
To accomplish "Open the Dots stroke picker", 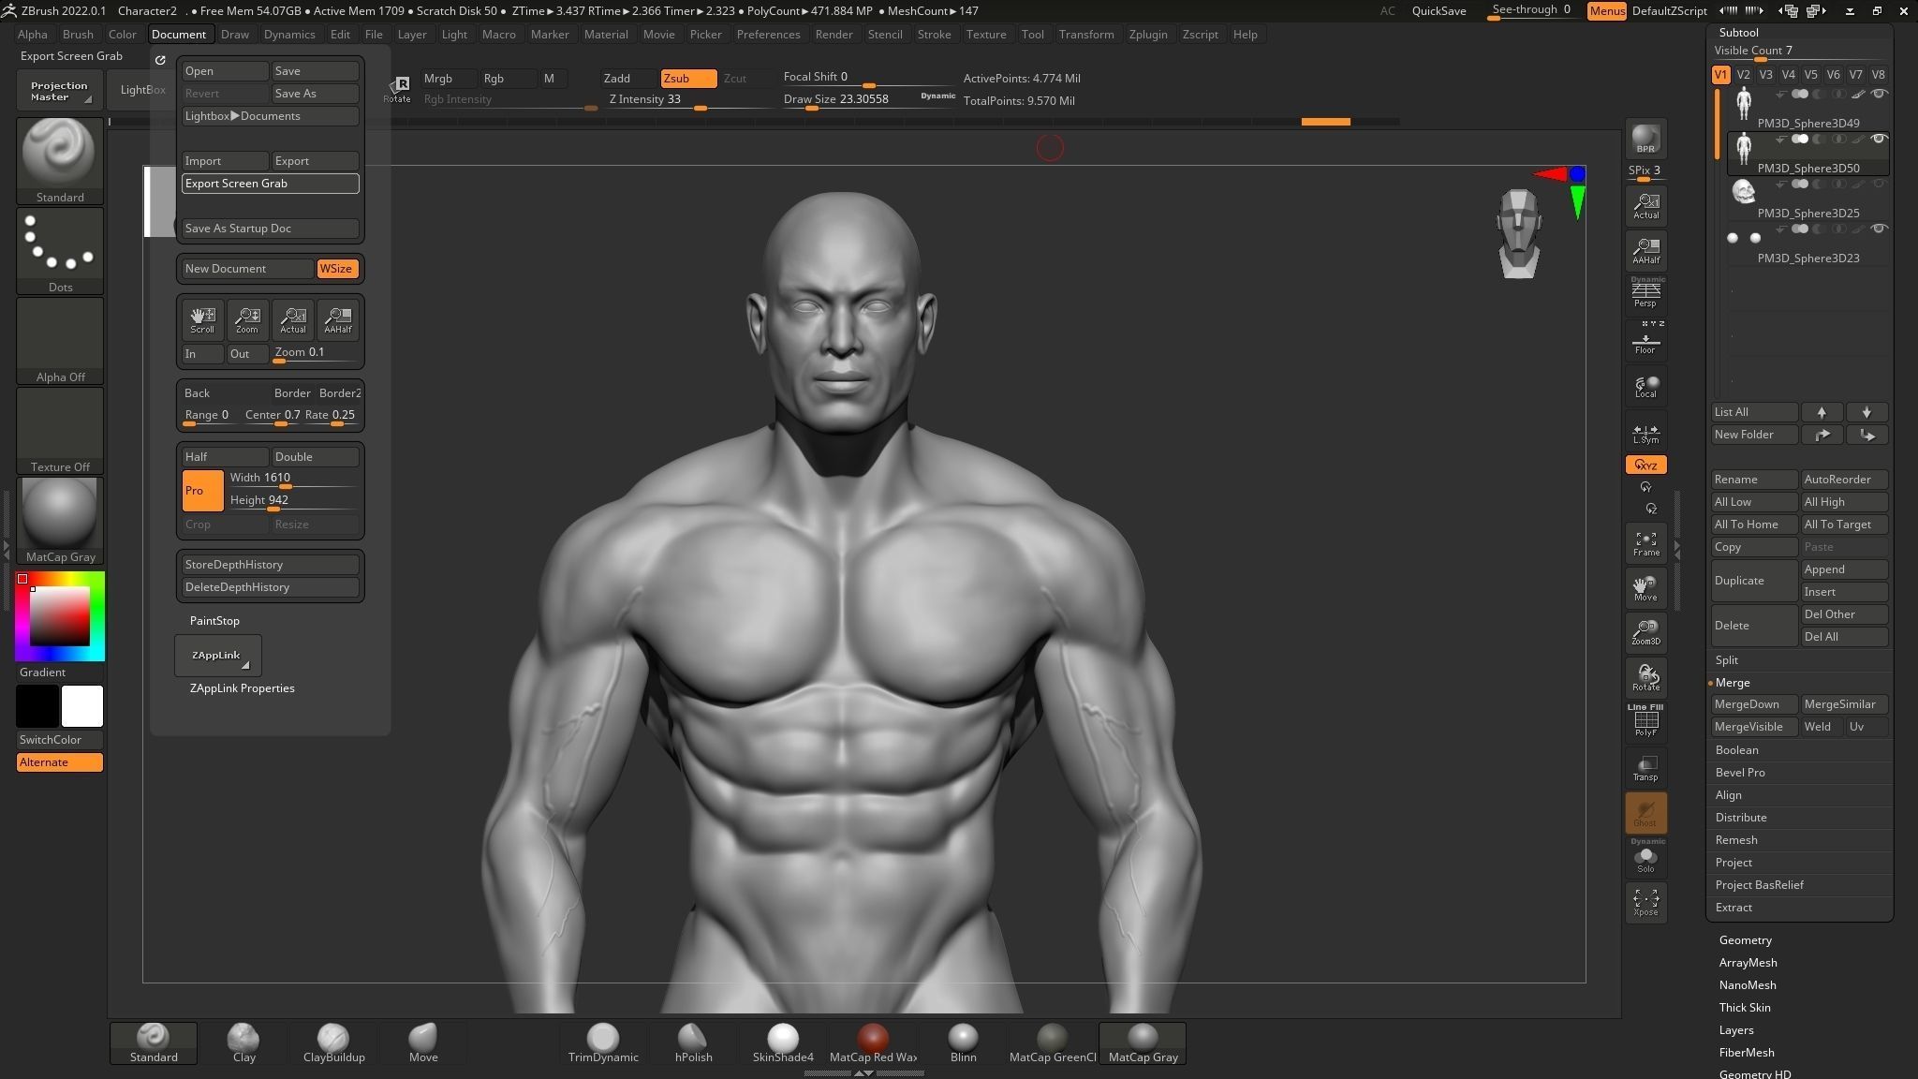I will pos(60,251).
